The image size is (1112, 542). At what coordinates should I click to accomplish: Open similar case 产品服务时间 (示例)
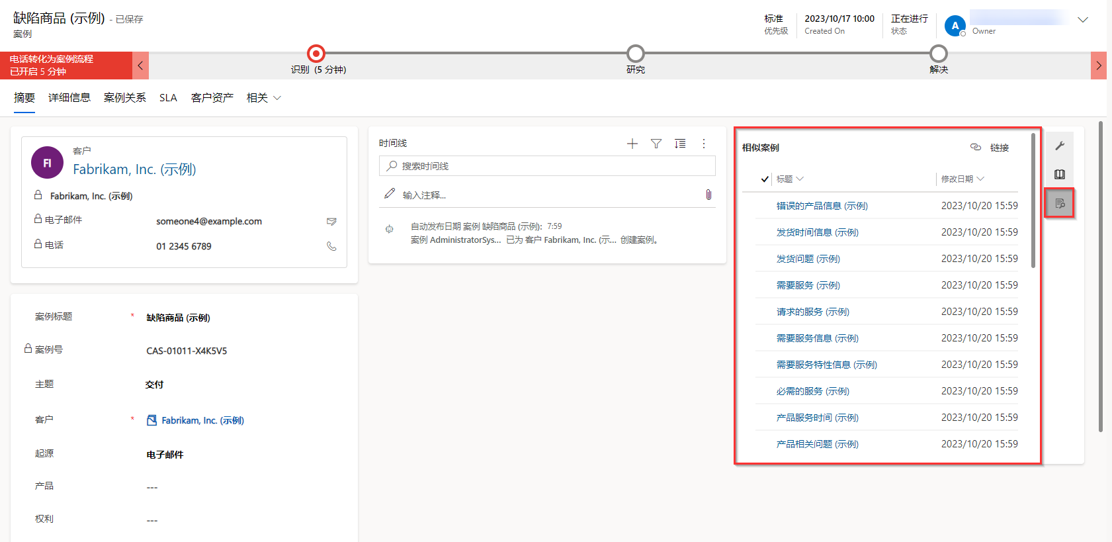(x=818, y=418)
